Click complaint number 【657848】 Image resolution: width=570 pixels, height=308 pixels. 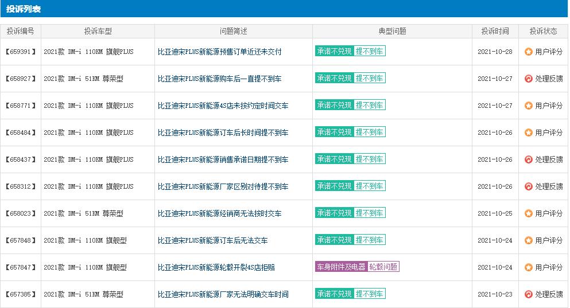click(x=20, y=240)
